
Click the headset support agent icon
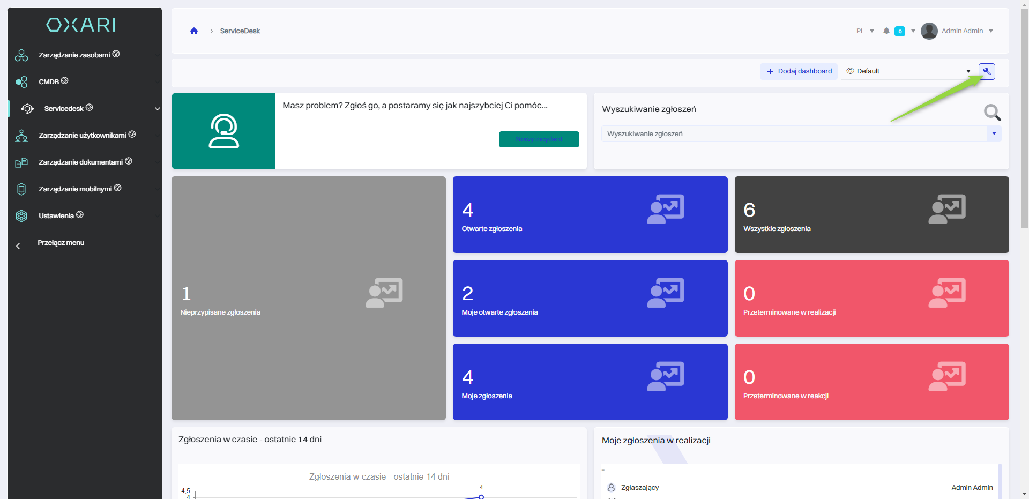pos(223,131)
